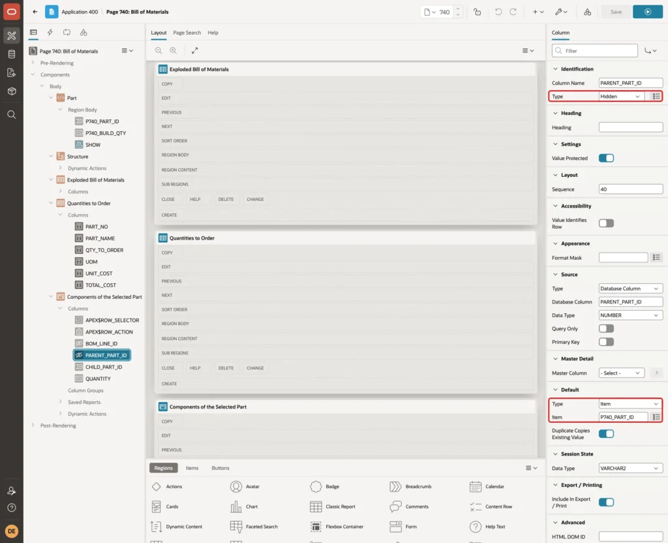Click the search magnifier in left sidebar
The image size is (668, 543).
coord(12,115)
